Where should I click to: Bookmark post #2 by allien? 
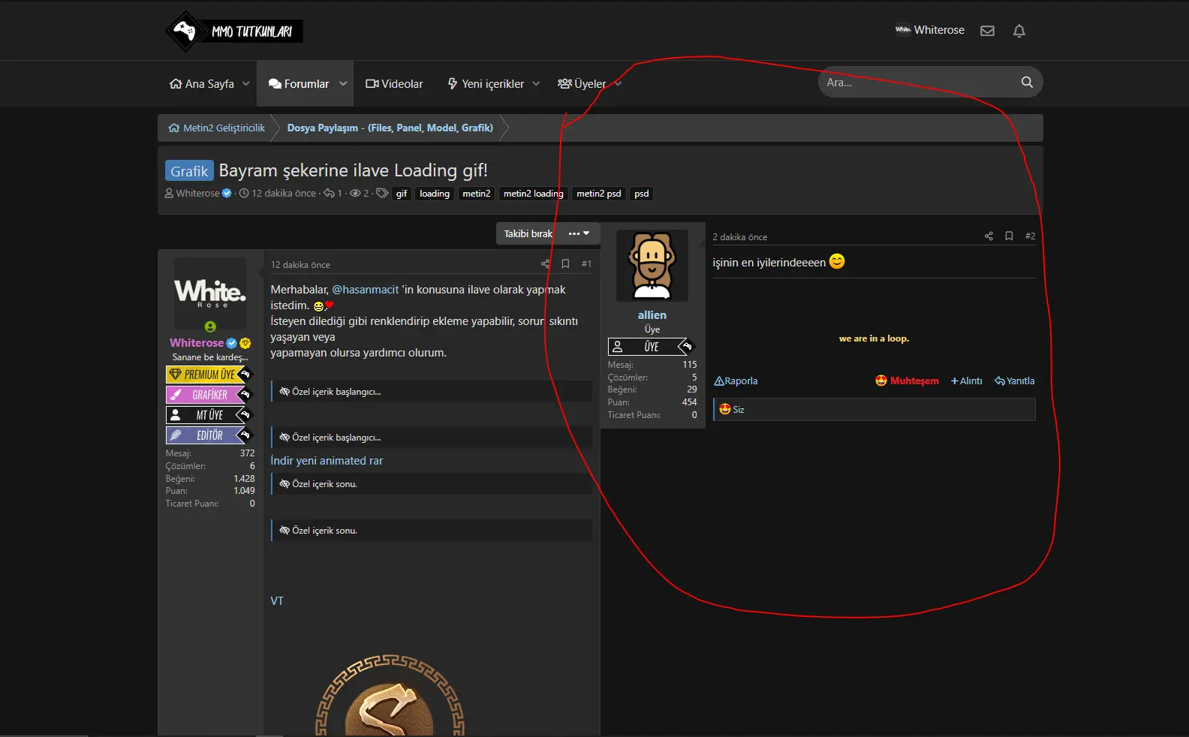pos(1009,236)
